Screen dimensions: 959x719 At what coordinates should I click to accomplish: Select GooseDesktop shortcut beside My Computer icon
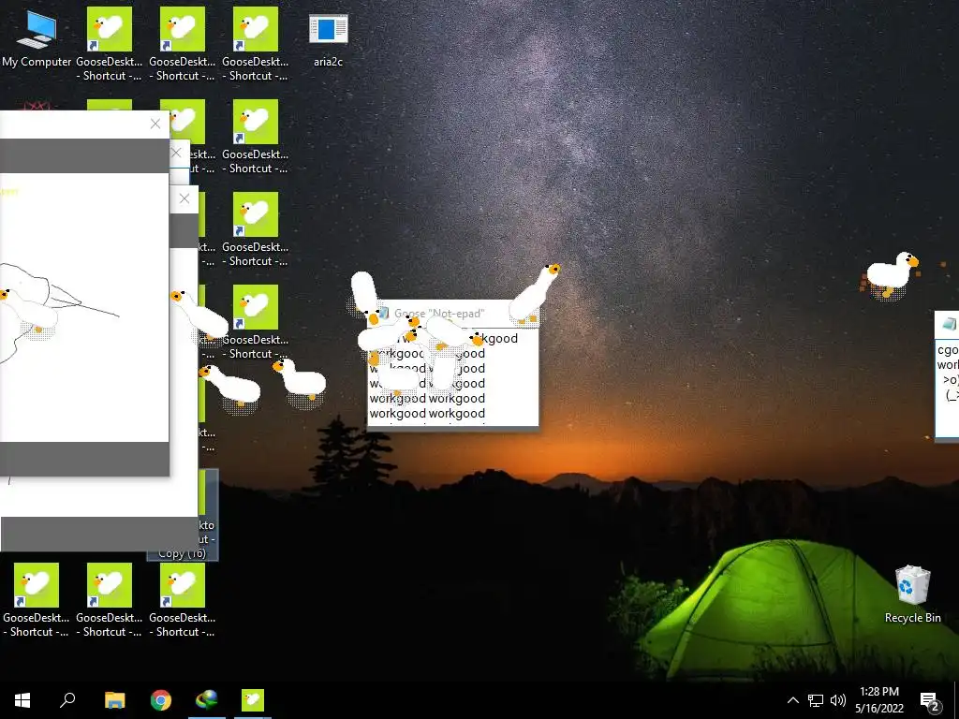click(110, 44)
